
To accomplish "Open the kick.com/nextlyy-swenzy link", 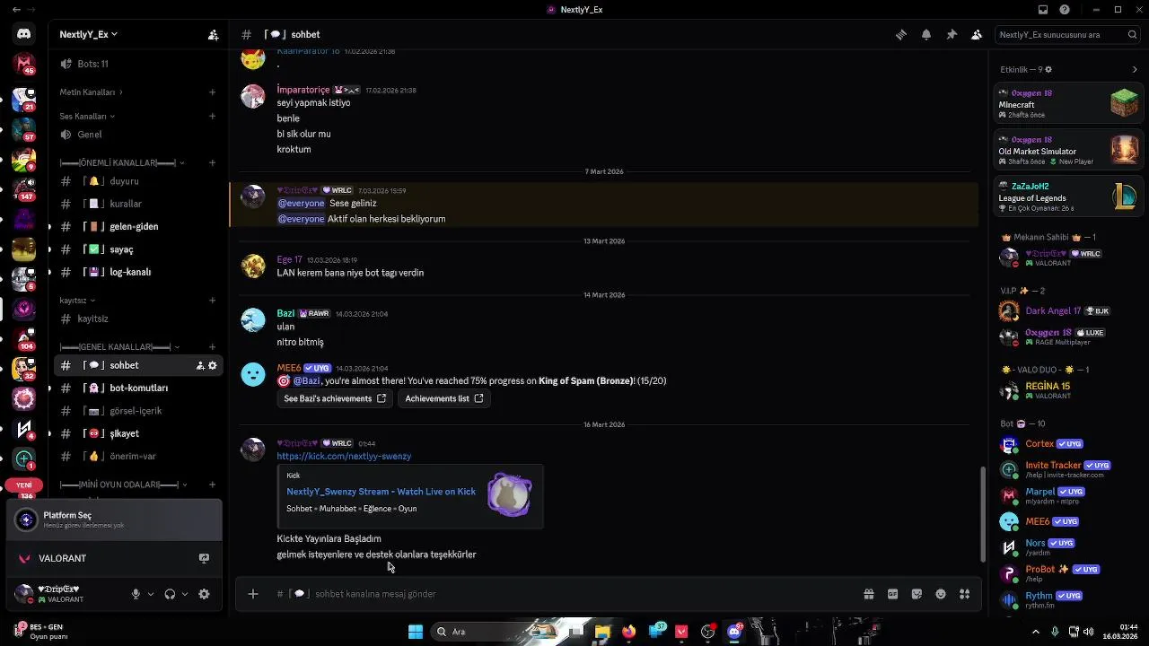I will click(344, 456).
